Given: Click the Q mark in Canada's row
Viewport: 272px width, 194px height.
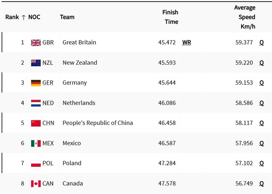Looking at the screenshot, I should pyautogui.click(x=262, y=184).
